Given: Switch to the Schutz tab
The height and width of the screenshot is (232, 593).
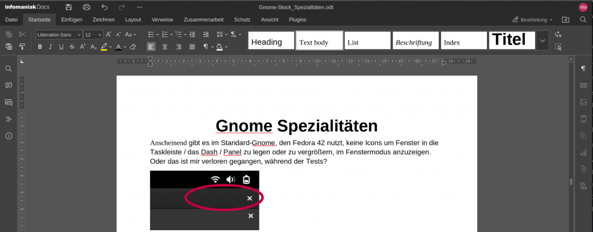Looking at the screenshot, I should (x=242, y=20).
